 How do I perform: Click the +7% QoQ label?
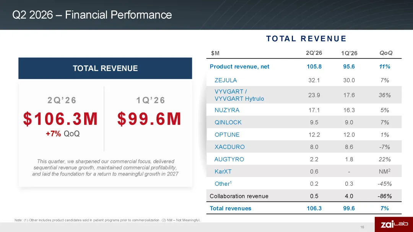63,134
